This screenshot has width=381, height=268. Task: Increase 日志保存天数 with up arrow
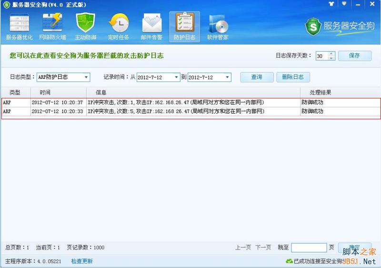331,54
